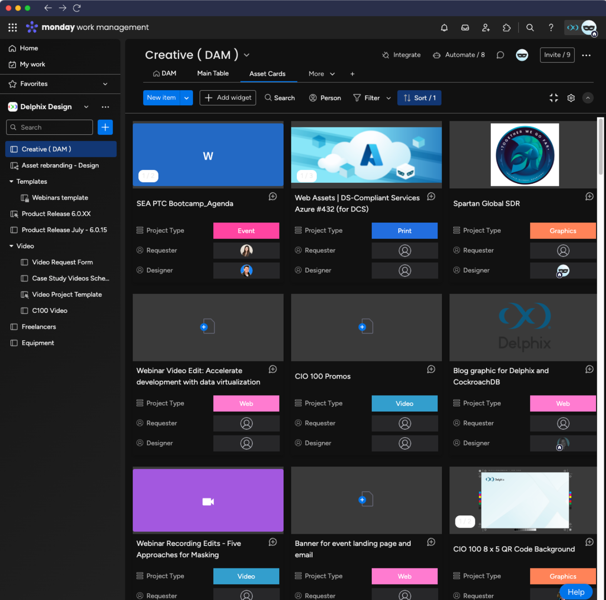The image size is (606, 600).
Task: Click Add widget button
Action: tap(228, 98)
